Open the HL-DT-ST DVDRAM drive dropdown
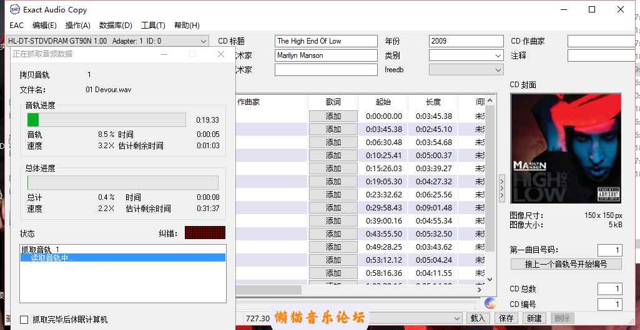 tap(108, 40)
